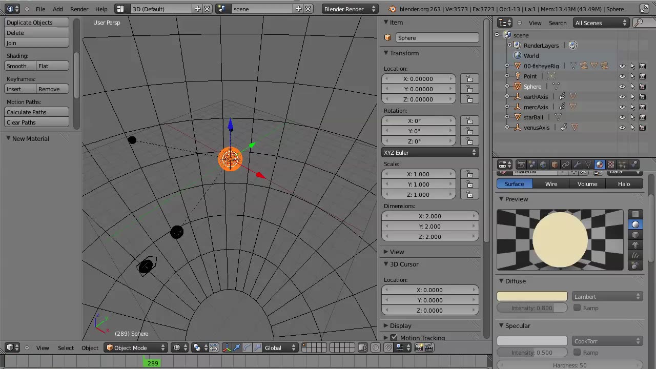Click the Delete button in tool shelf
The width and height of the screenshot is (656, 369).
36,33
